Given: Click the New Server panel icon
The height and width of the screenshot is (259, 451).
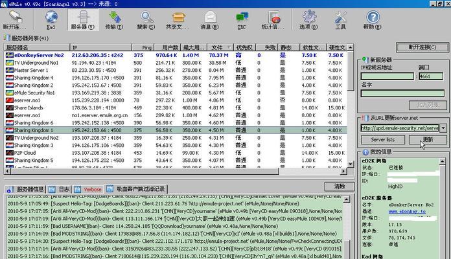Looking at the screenshot, I should point(365,60).
